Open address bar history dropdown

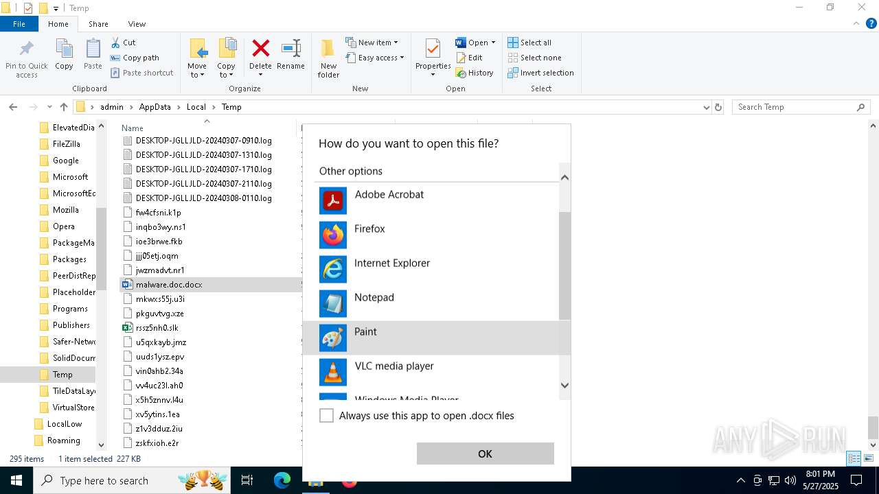point(706,107)
